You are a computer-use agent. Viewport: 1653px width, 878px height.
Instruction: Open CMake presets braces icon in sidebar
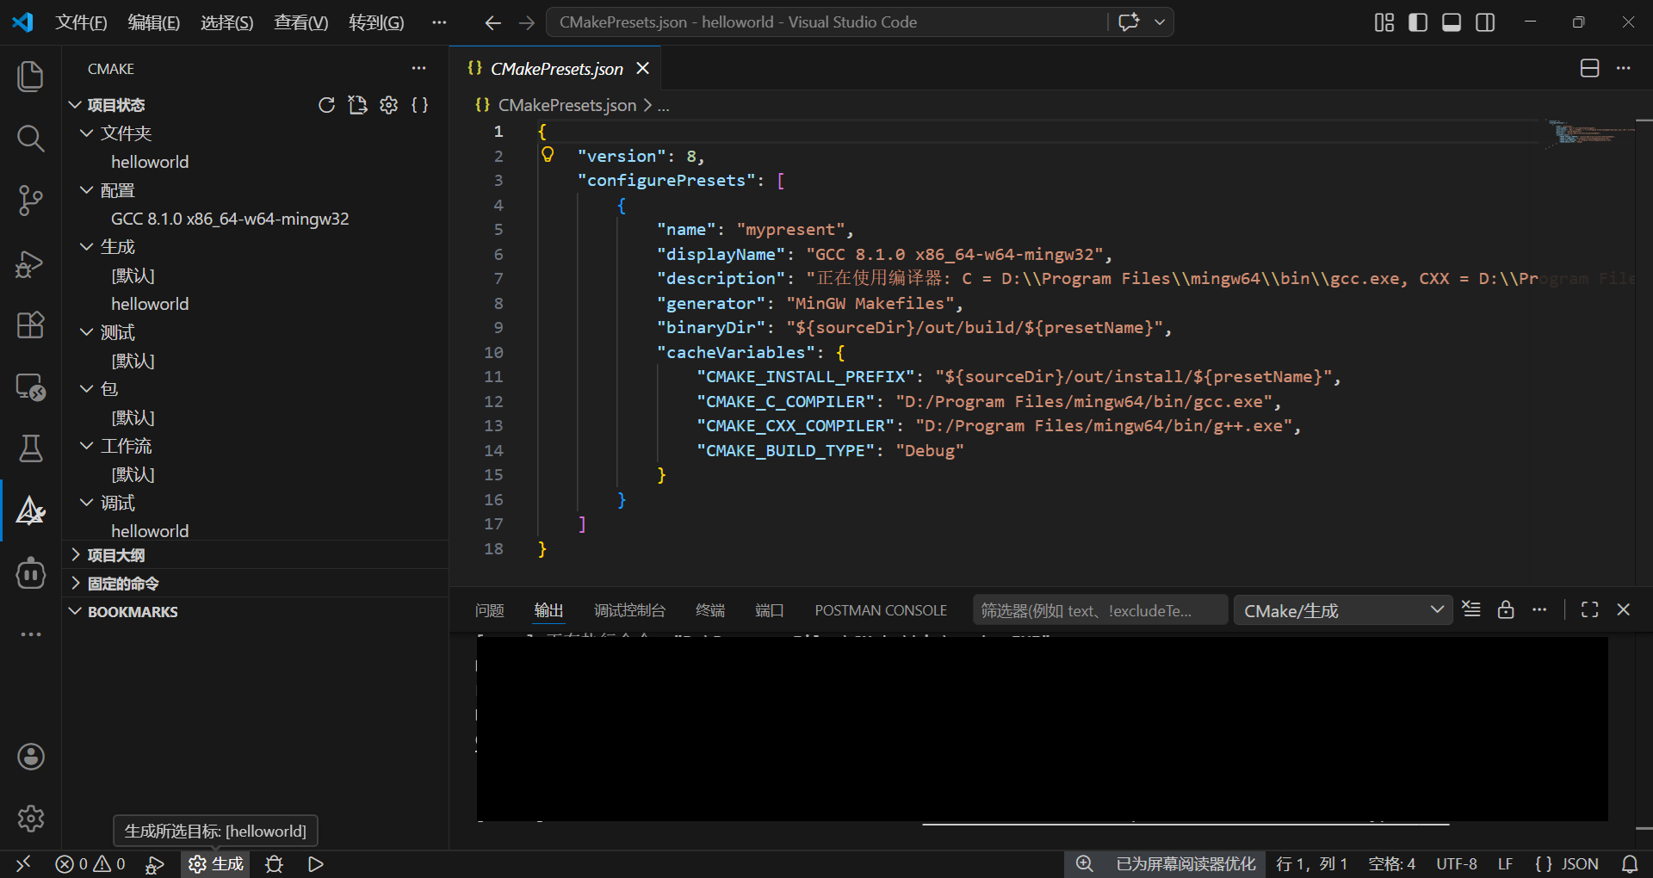[420, 105]
